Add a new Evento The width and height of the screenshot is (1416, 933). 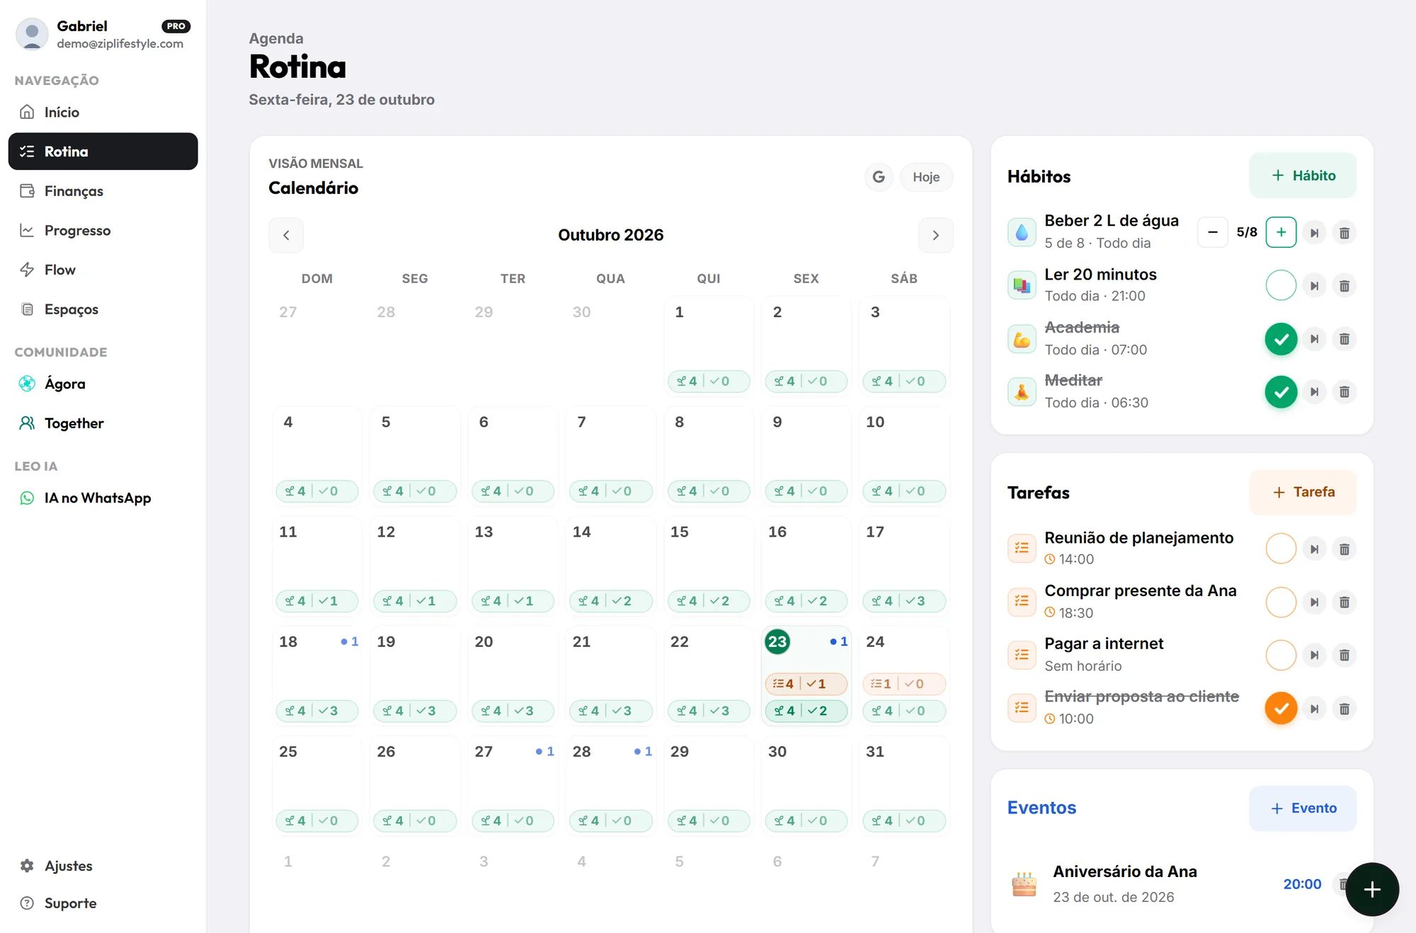pyautogui.click(x=1303, y=808)
